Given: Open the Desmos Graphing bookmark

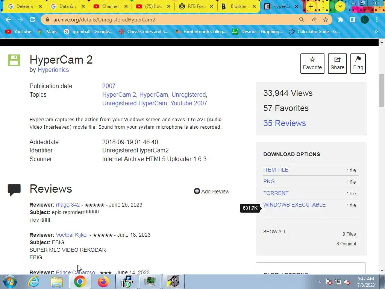Looking at the screenshot, I should click(x=258, y=32).
